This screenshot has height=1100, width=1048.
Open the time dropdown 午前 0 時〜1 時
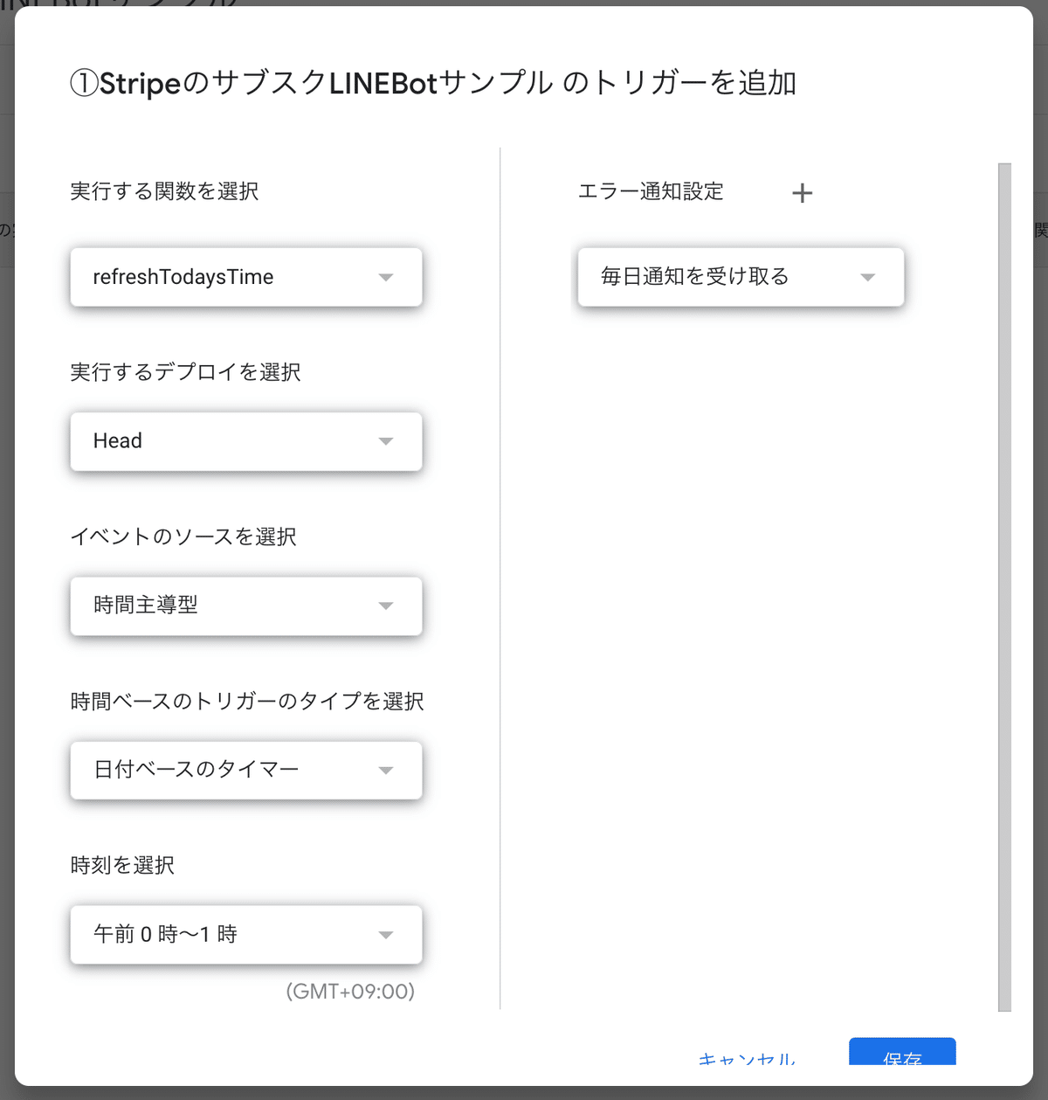click(x=246, y=934)
